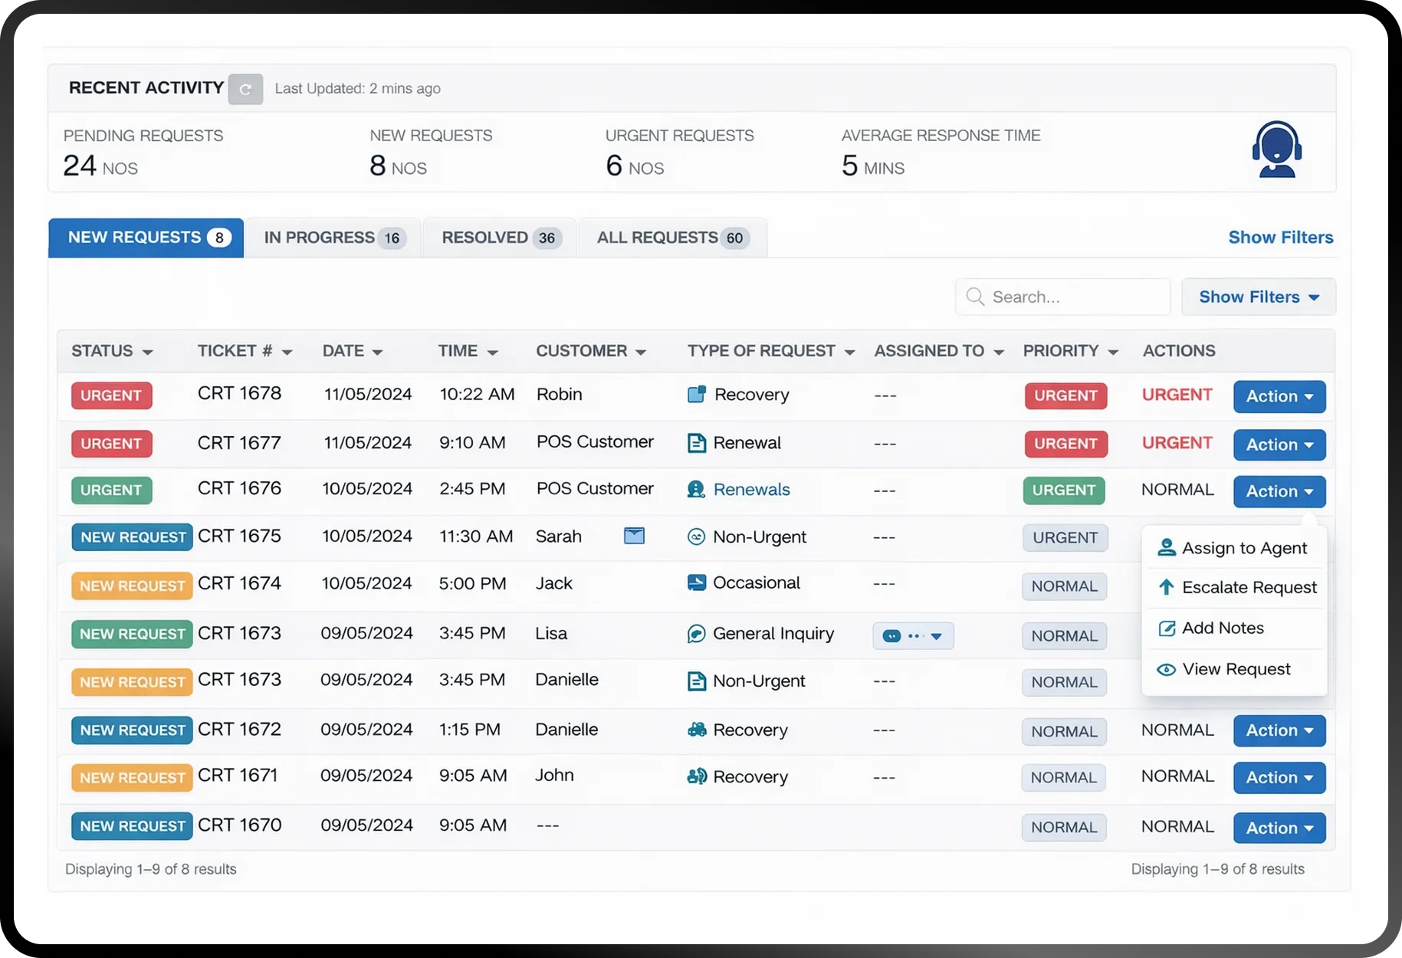1402x958 pixels.
Task: Open the assigned agent dropdown for Lisa
Action: point(913,636)
